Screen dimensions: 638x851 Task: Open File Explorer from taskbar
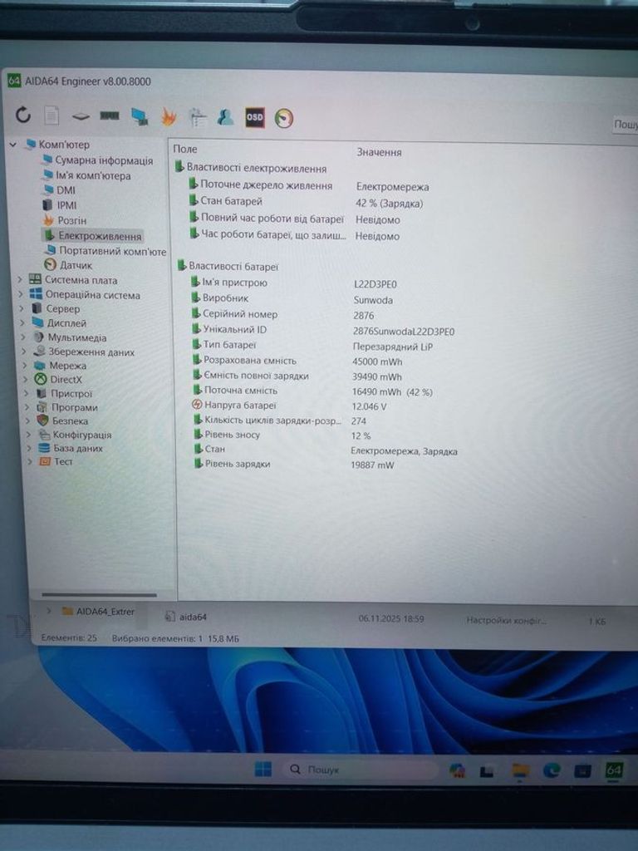coord(520,770)
